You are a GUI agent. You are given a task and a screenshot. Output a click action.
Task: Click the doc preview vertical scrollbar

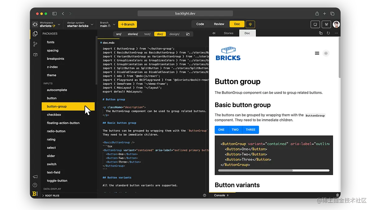click(339, 58)
